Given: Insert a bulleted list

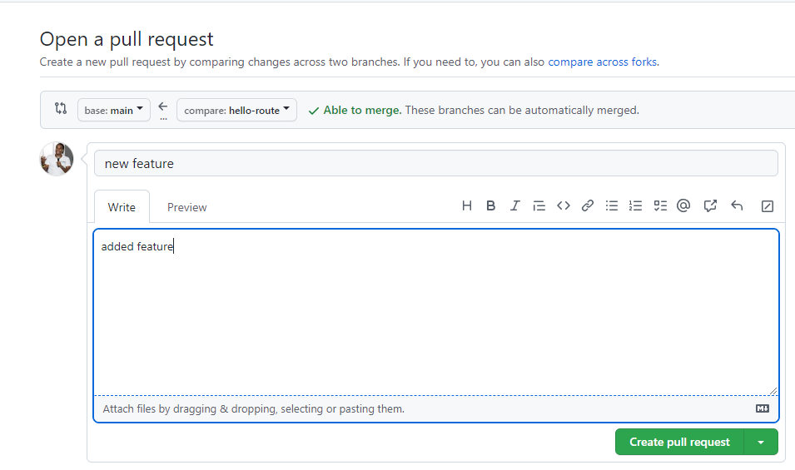Looking at the screenshot, I should pyautogui.click(x=612, y=206).
